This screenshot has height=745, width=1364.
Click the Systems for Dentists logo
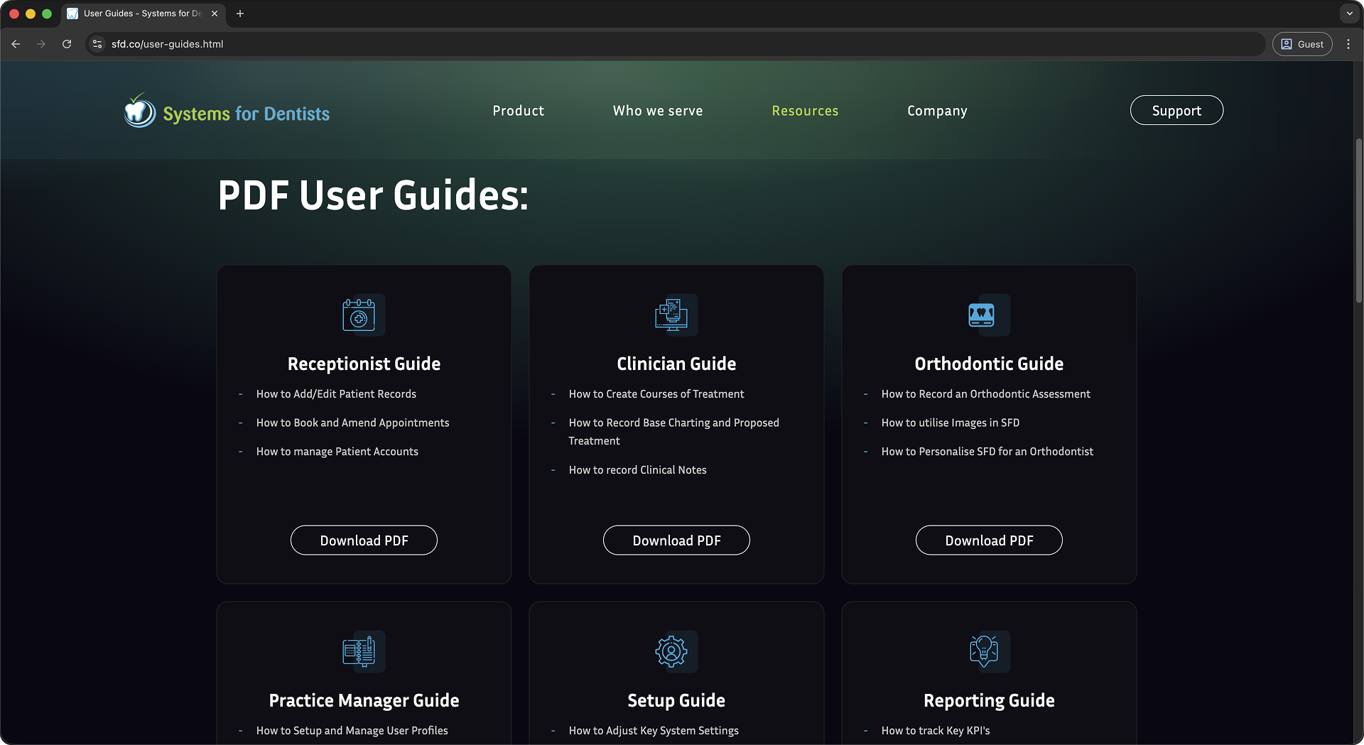coord(226,110)
